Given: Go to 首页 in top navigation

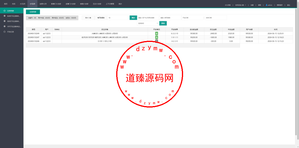Looking at the screenshot, I should [6, 4].
